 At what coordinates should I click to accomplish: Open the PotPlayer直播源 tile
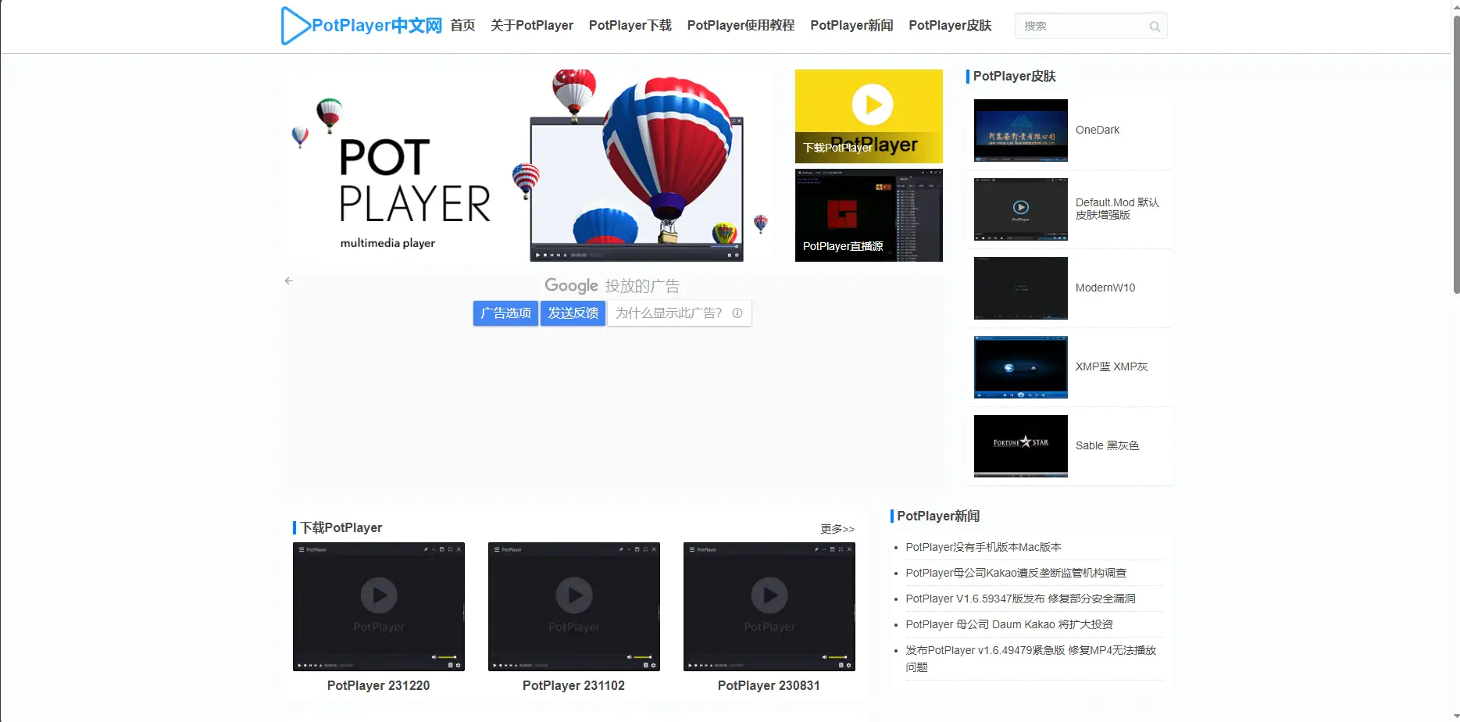[869, 216]
